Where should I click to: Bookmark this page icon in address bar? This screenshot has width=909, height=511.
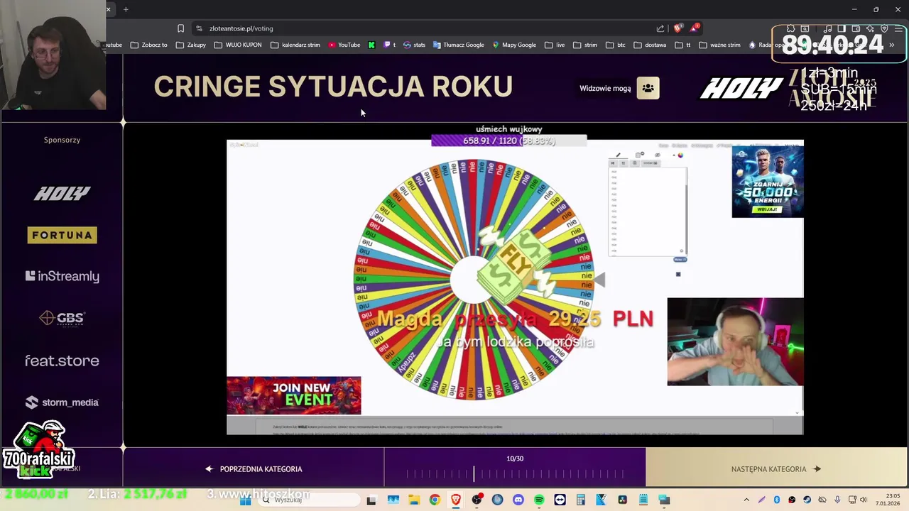180,28
